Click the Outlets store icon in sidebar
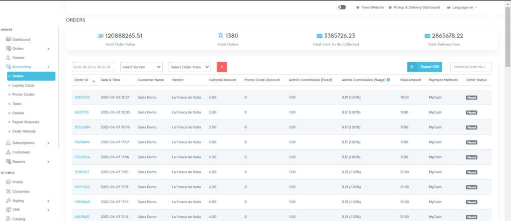Viewport: 511px width, 221px height. click(8, 58)
